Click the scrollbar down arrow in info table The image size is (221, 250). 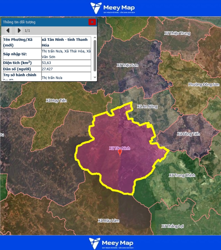coord(95,78)
